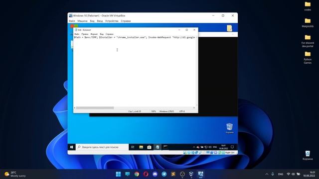Click the microphone icon in host tray

(x=273, y=174)
